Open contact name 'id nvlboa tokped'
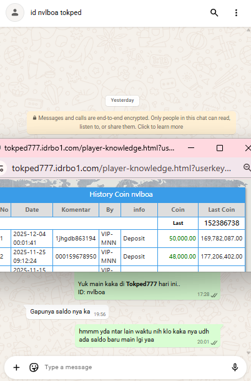251x381 pixels. tap(56, 12)
